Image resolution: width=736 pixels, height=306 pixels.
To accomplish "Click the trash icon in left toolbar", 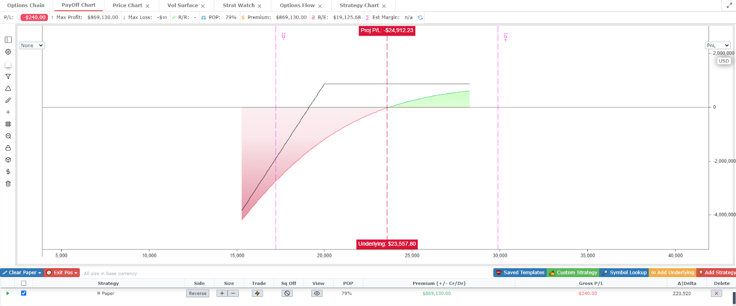I will (8, 184).
